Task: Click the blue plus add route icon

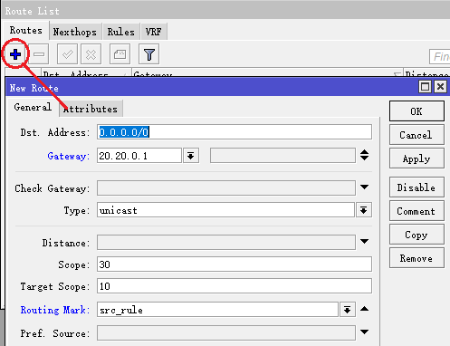Action: tap(15, 54)
